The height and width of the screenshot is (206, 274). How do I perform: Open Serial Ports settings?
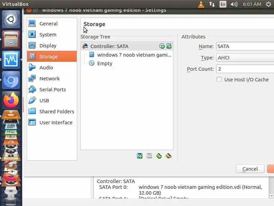click(x=52, y=90)
